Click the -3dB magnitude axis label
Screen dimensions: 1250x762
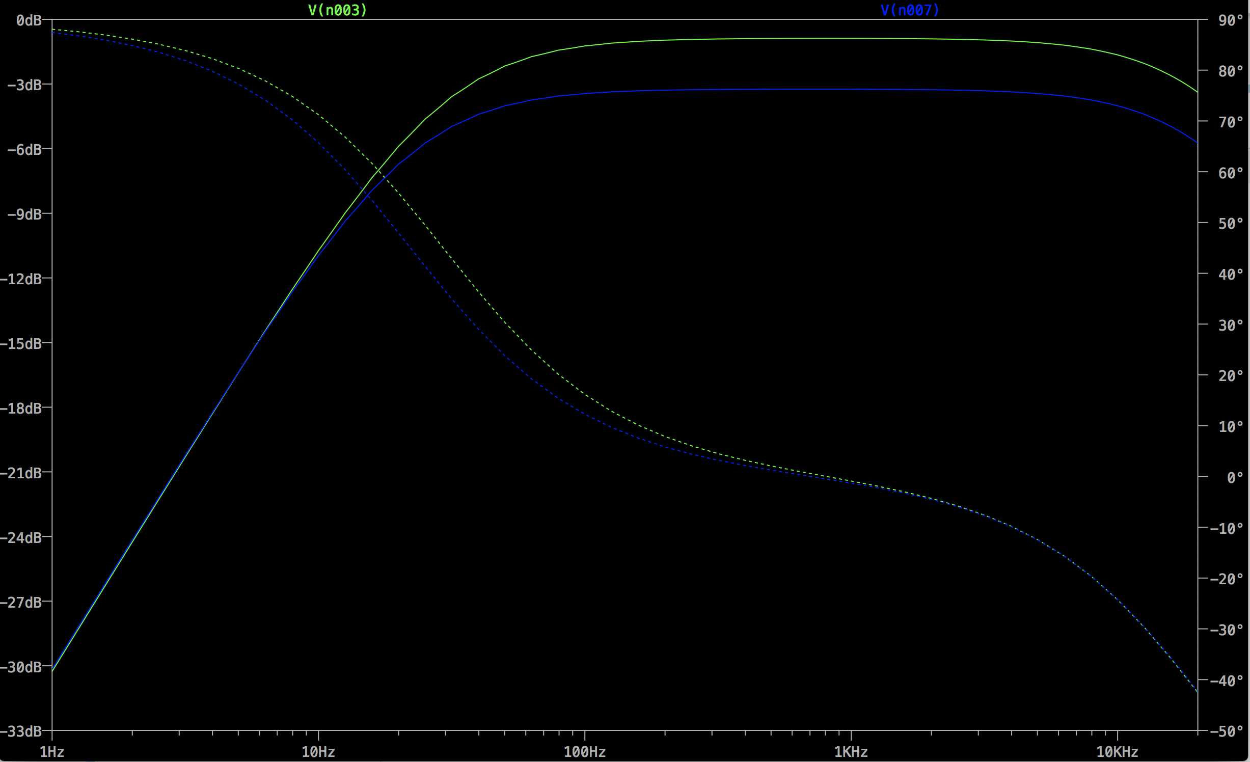point(24,85)
